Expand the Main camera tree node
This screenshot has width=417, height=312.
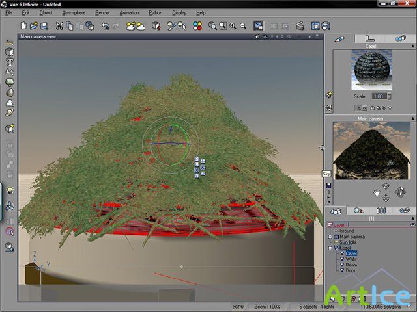click(330, 236)
